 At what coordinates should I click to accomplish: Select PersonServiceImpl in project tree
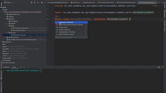[x=19, y=35]
